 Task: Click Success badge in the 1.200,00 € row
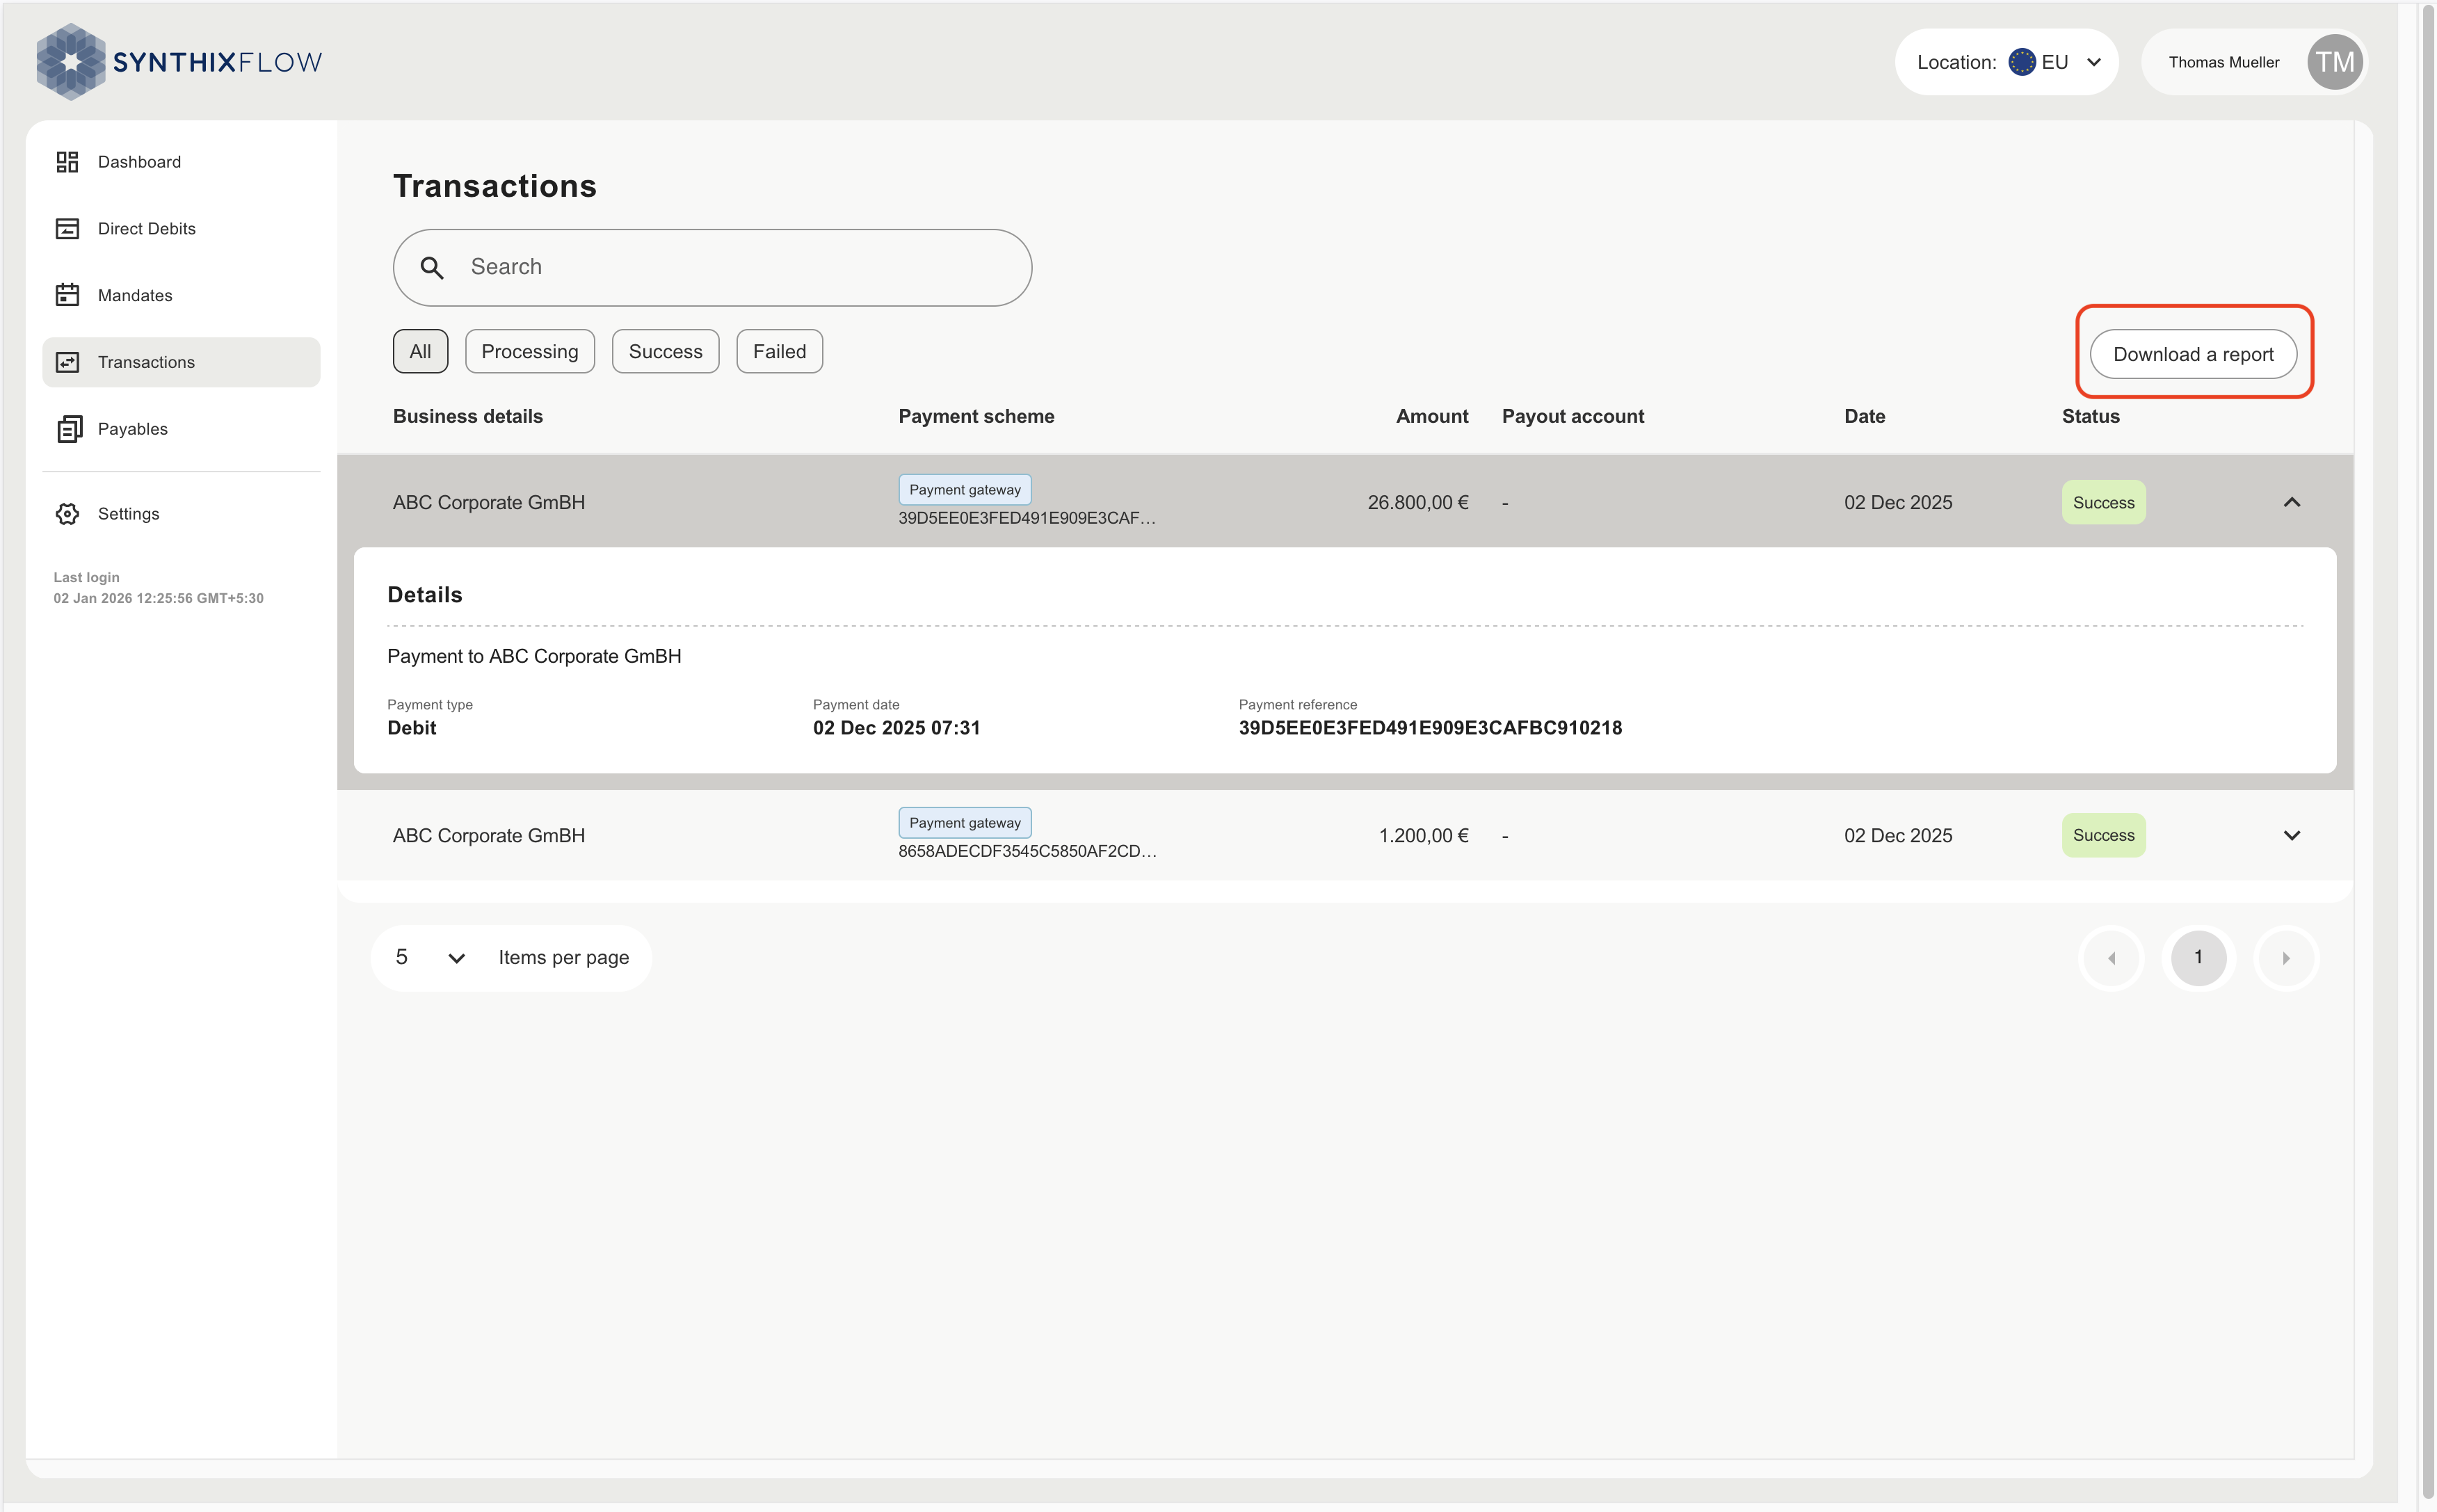[2103, 835]
